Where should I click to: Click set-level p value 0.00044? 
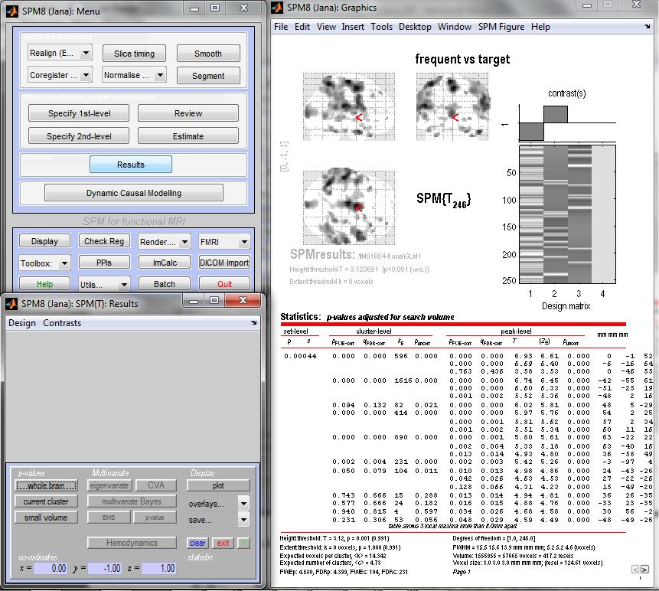point(300,356)
